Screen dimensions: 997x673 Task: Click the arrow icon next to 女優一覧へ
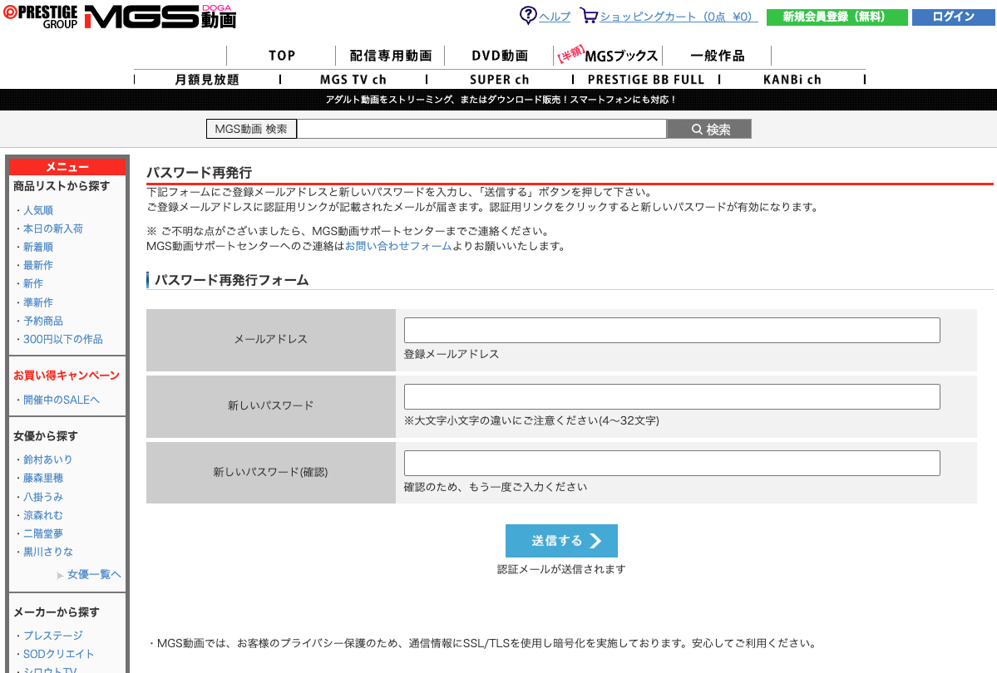click(61, 576)
